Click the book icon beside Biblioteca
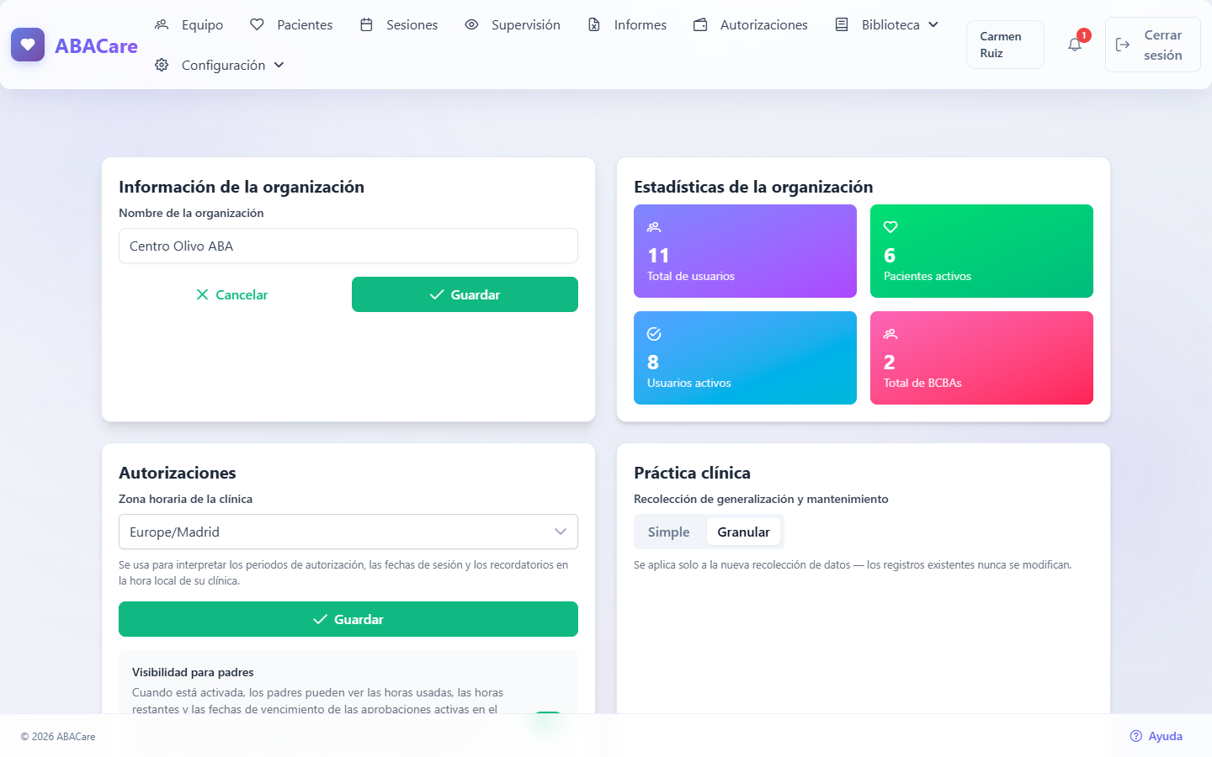The width and height of the screenshot is (1212, 757). 842,24
